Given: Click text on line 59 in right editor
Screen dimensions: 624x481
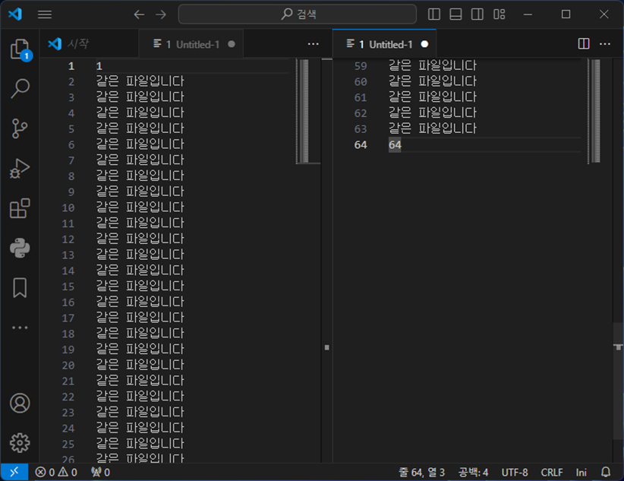Looking at the screenshot, I should click(433, 66).
